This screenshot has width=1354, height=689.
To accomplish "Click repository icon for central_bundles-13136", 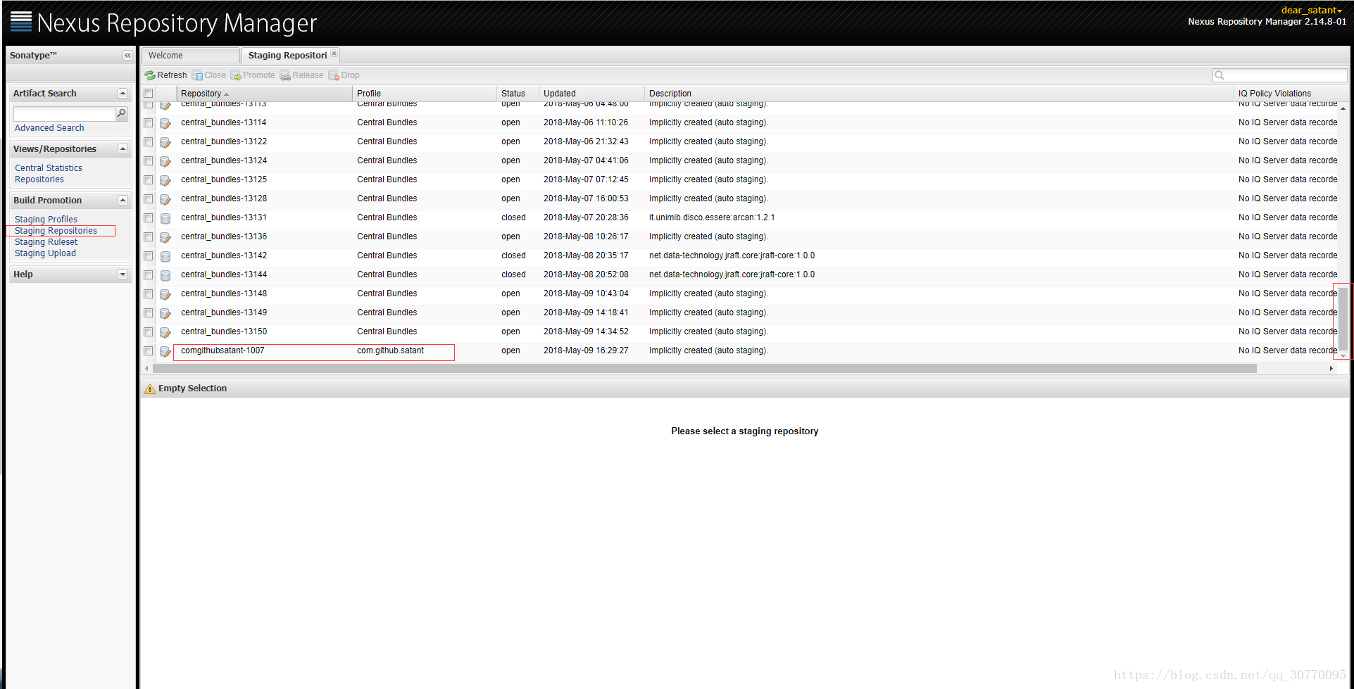I will [x=165, y=237].
